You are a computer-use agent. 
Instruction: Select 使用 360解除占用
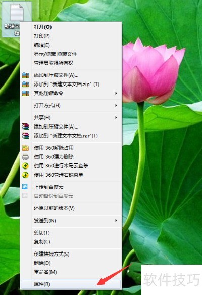pyautogui.click(x=71, y=148)
